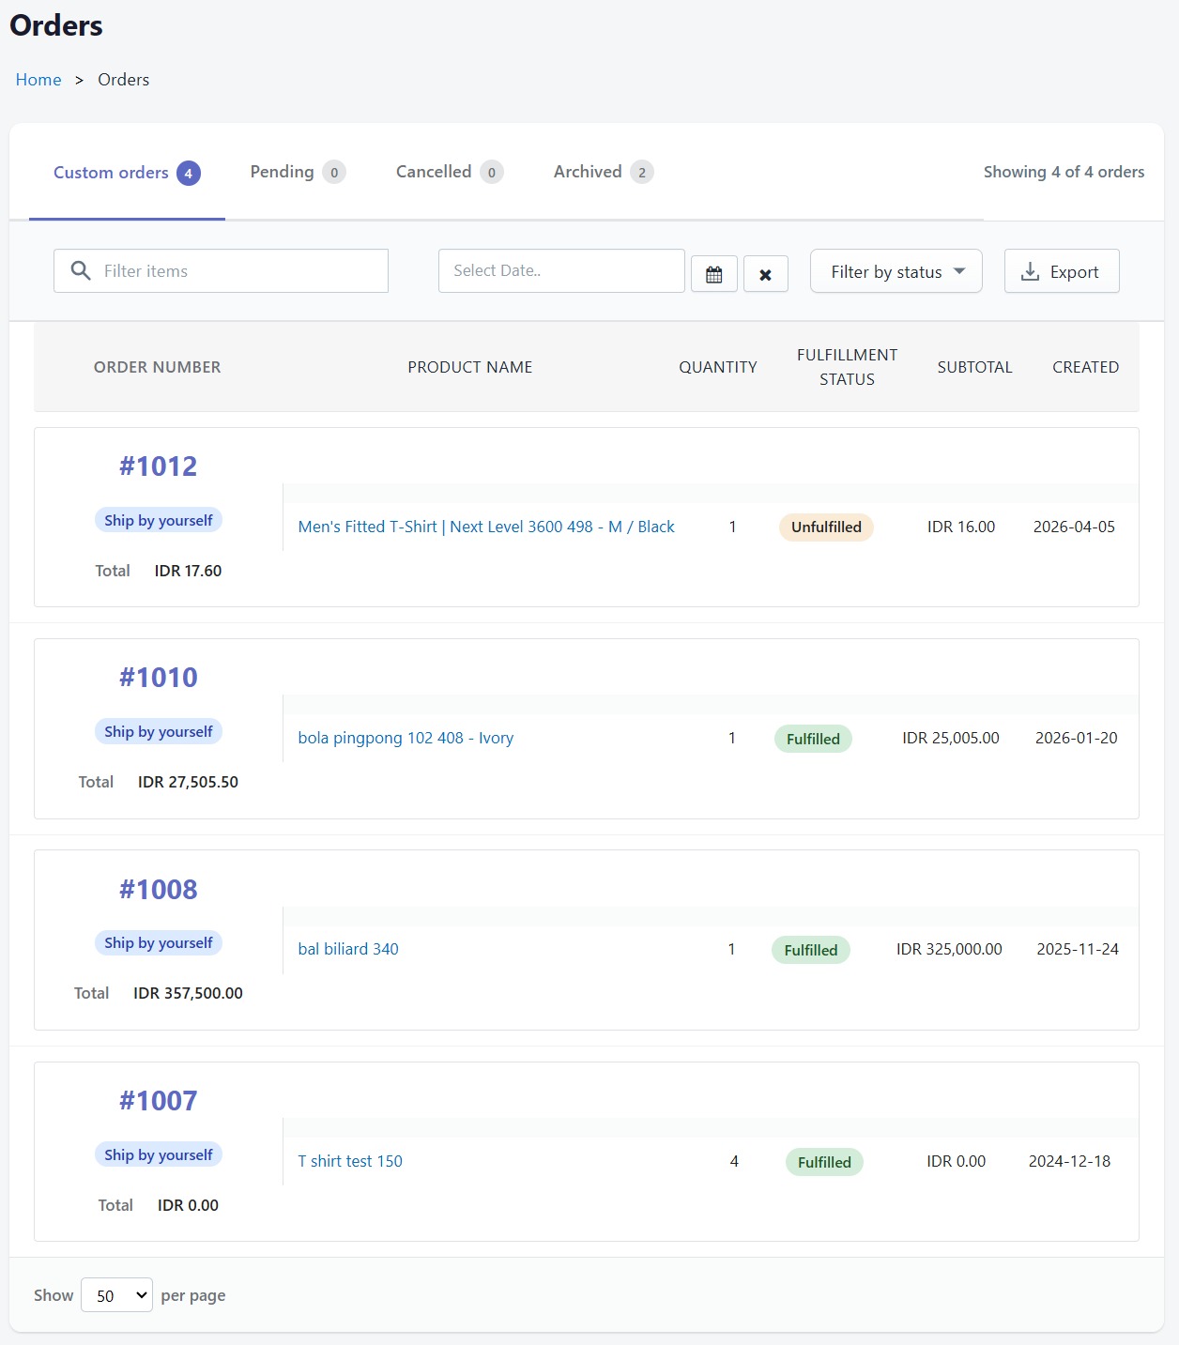Click the Unfulfilled status badge on order #1012
1179x1345 pixels.
coord(826,527)
